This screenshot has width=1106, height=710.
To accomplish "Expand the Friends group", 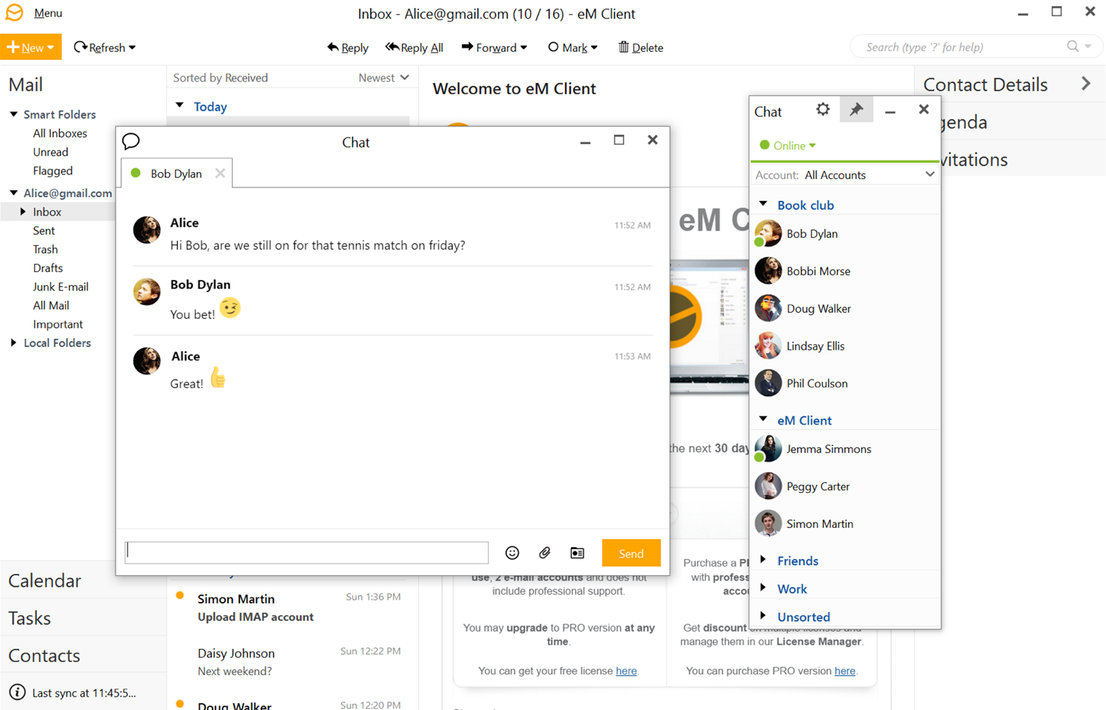I will coord(763,559).
